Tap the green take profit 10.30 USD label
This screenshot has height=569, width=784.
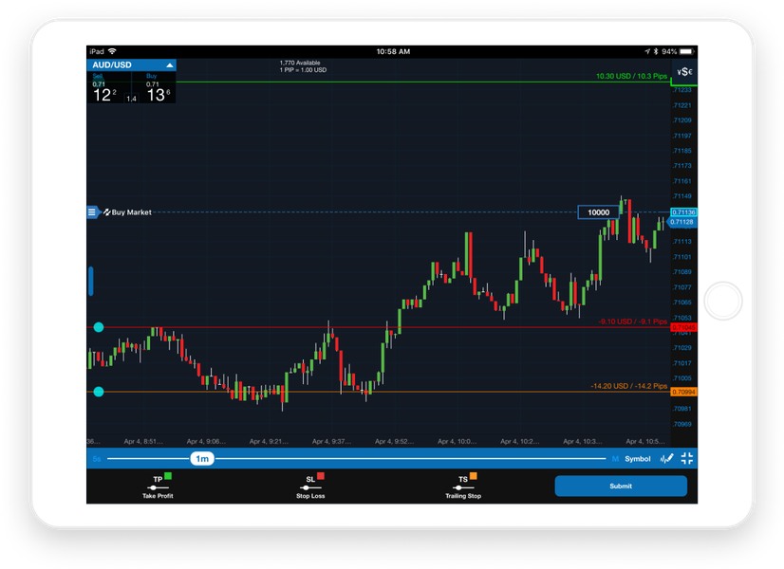pyautogui.click(x=630, y=76)
